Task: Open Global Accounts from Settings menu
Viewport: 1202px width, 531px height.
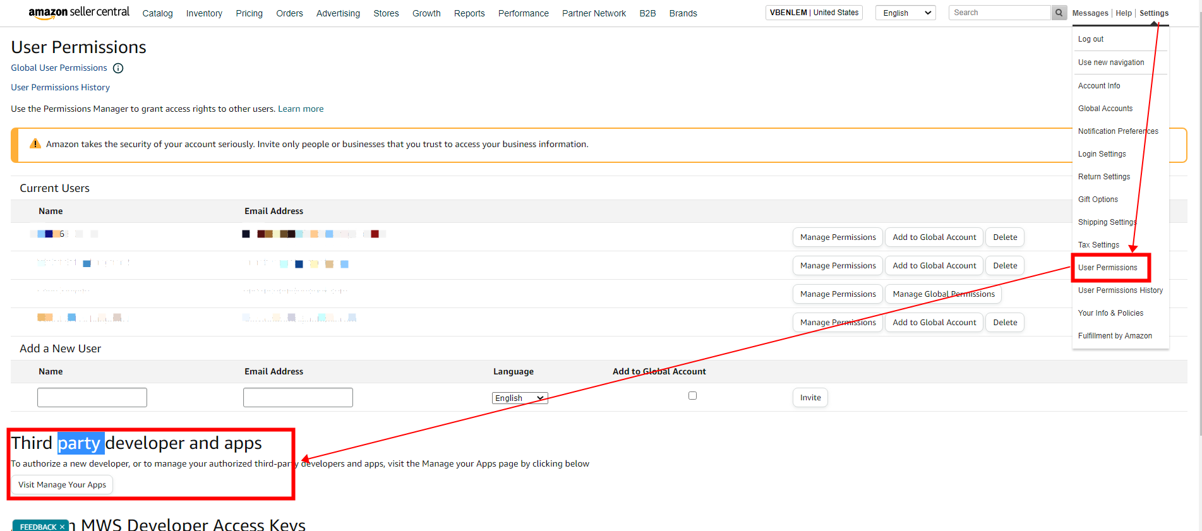Action: [x=1105, y=109]
